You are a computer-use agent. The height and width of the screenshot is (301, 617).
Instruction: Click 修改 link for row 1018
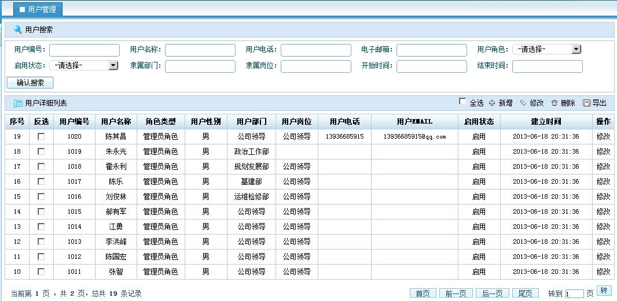(603, 166)
